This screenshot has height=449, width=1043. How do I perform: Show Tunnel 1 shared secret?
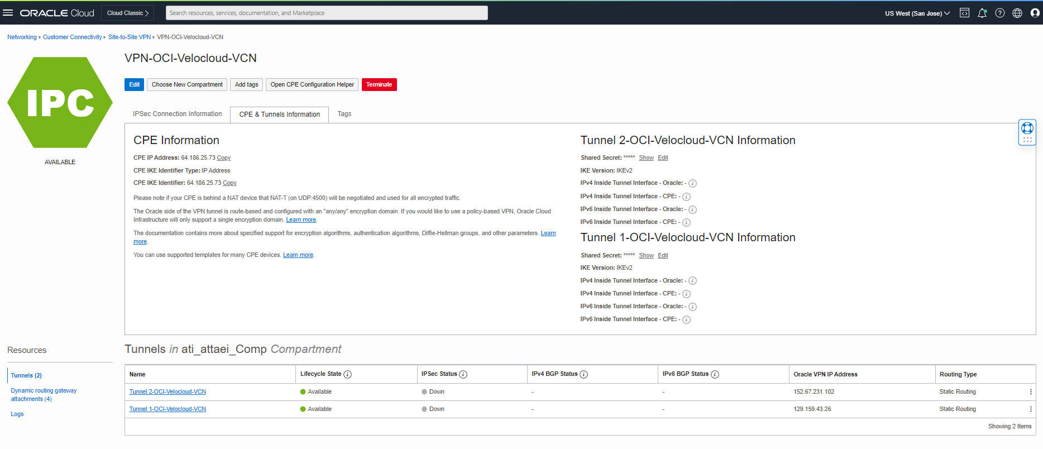click(x=646, y=256)
